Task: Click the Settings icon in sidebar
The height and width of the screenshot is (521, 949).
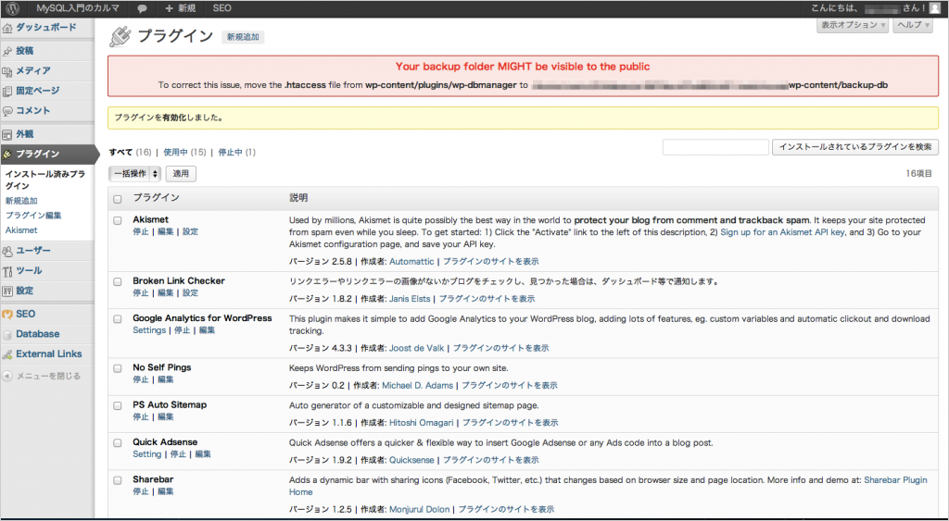Action: pos(7,291)
